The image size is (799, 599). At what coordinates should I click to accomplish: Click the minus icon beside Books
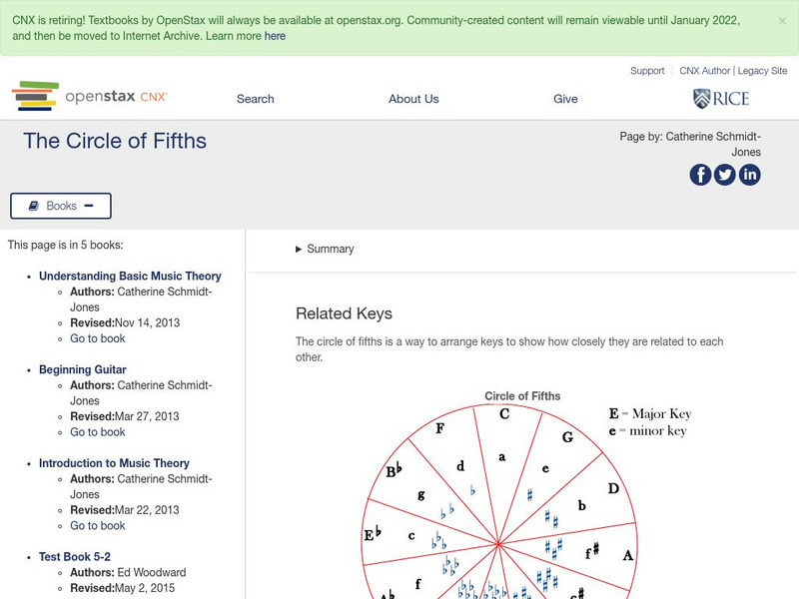pos(88,206)
